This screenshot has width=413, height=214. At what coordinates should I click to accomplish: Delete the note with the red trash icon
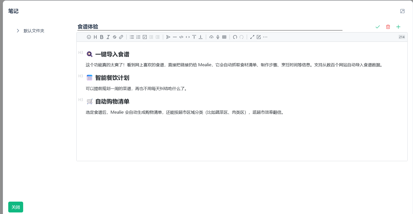click(388, 27)
